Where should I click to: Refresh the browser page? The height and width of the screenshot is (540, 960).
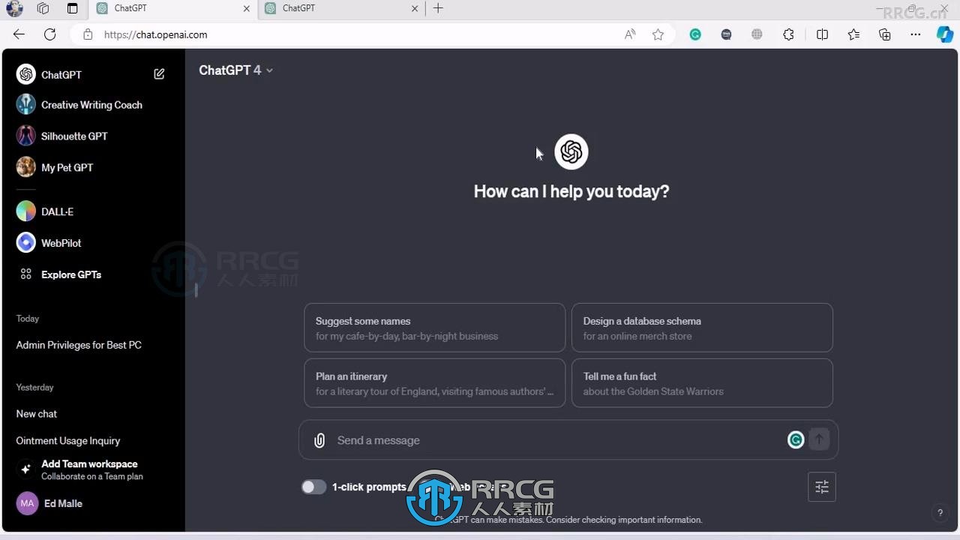pos(50,34)
